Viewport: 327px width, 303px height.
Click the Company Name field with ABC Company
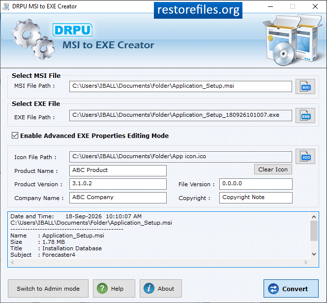point(118,198)
